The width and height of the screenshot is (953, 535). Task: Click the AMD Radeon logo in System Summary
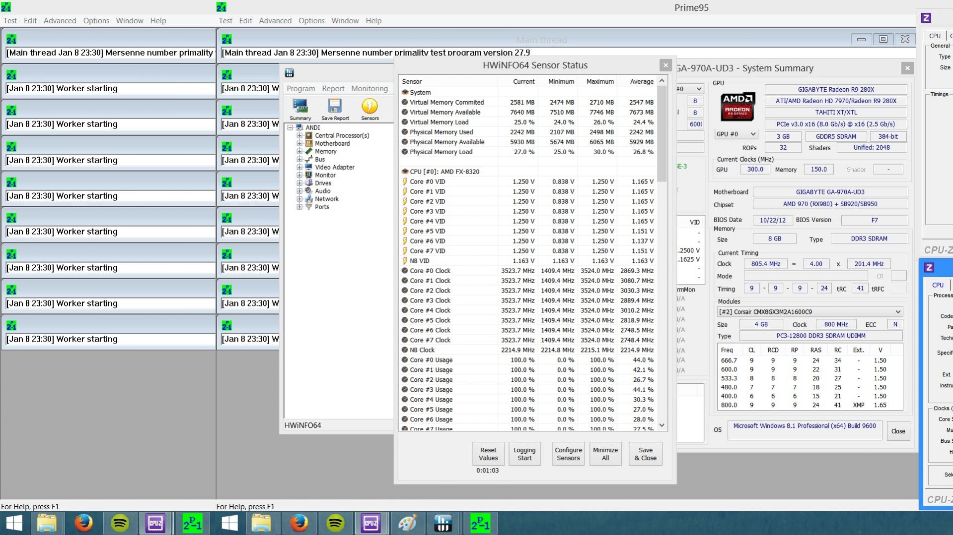pyautogui.click(x=737, y=107)
